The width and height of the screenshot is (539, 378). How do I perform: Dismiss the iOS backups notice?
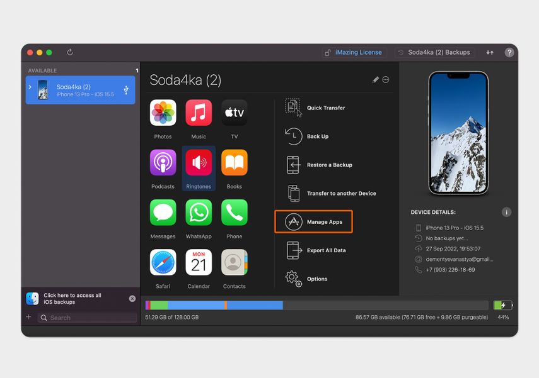(132, 298)
